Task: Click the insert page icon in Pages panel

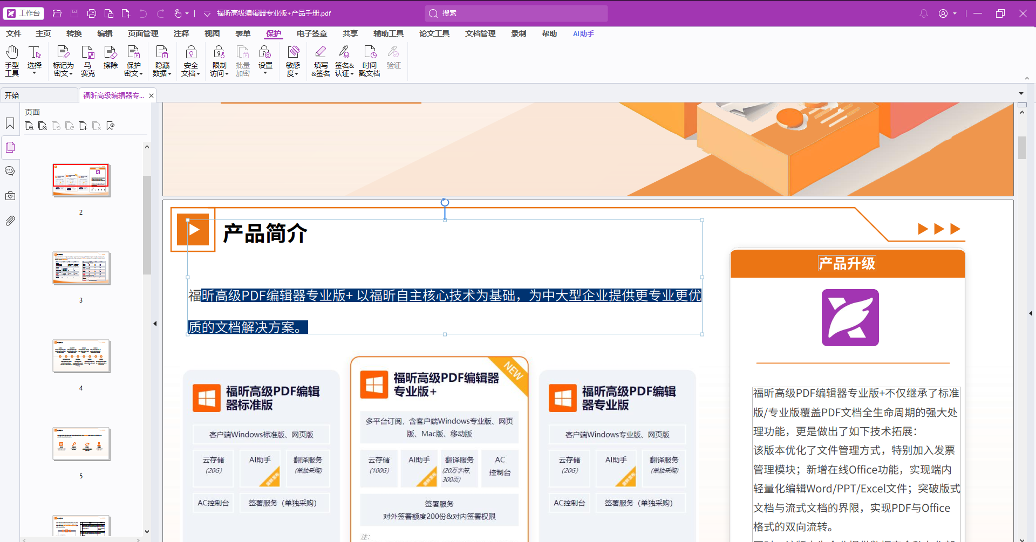Action: (x=83, y=126)
